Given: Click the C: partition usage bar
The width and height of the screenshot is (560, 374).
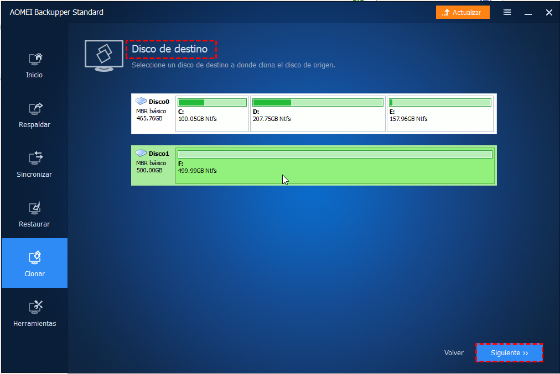Looking at the screenshot, I should pyautogui.click(x=212, y=103).
